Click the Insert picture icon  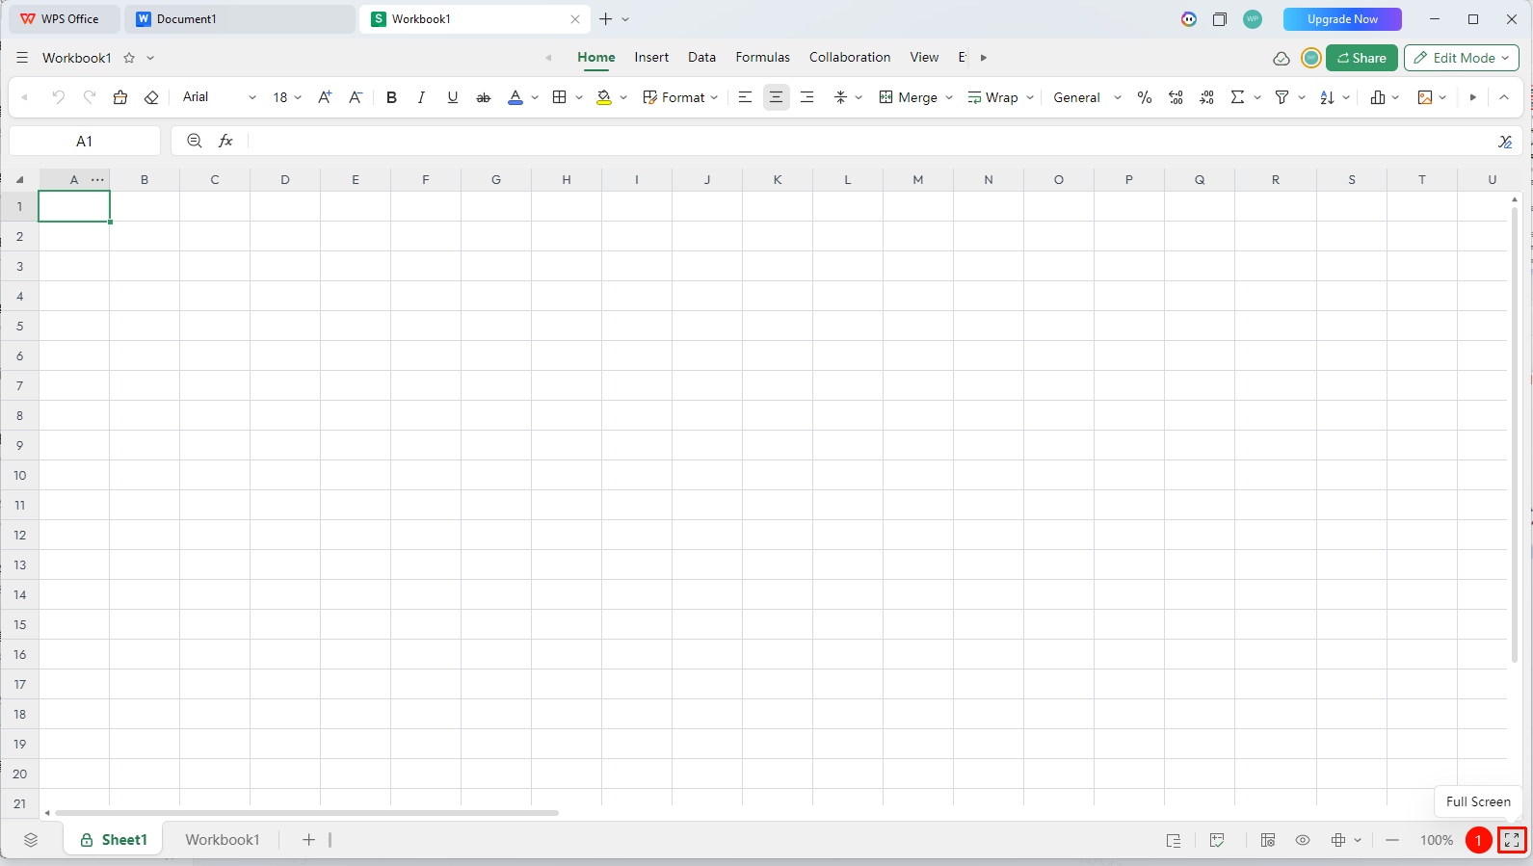[1425, 97]
